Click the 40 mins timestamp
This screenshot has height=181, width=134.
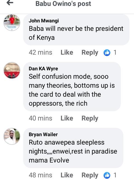tap(40, 118)
